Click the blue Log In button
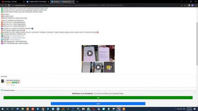Screen dimensions: 198x111 tap(98, 104)
